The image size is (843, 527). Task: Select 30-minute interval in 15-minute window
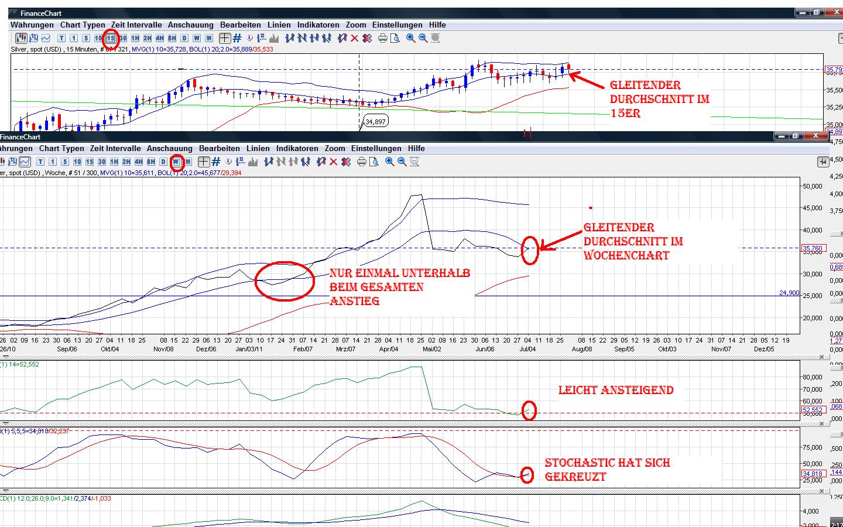pos(123,38)
